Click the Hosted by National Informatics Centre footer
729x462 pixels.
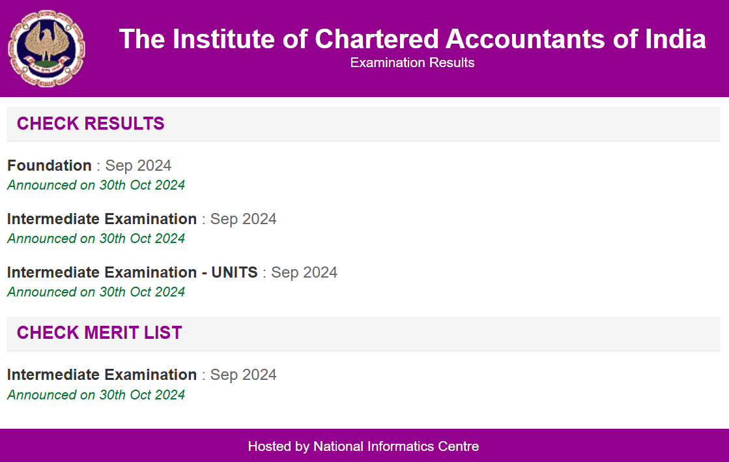tap(363, 446)
